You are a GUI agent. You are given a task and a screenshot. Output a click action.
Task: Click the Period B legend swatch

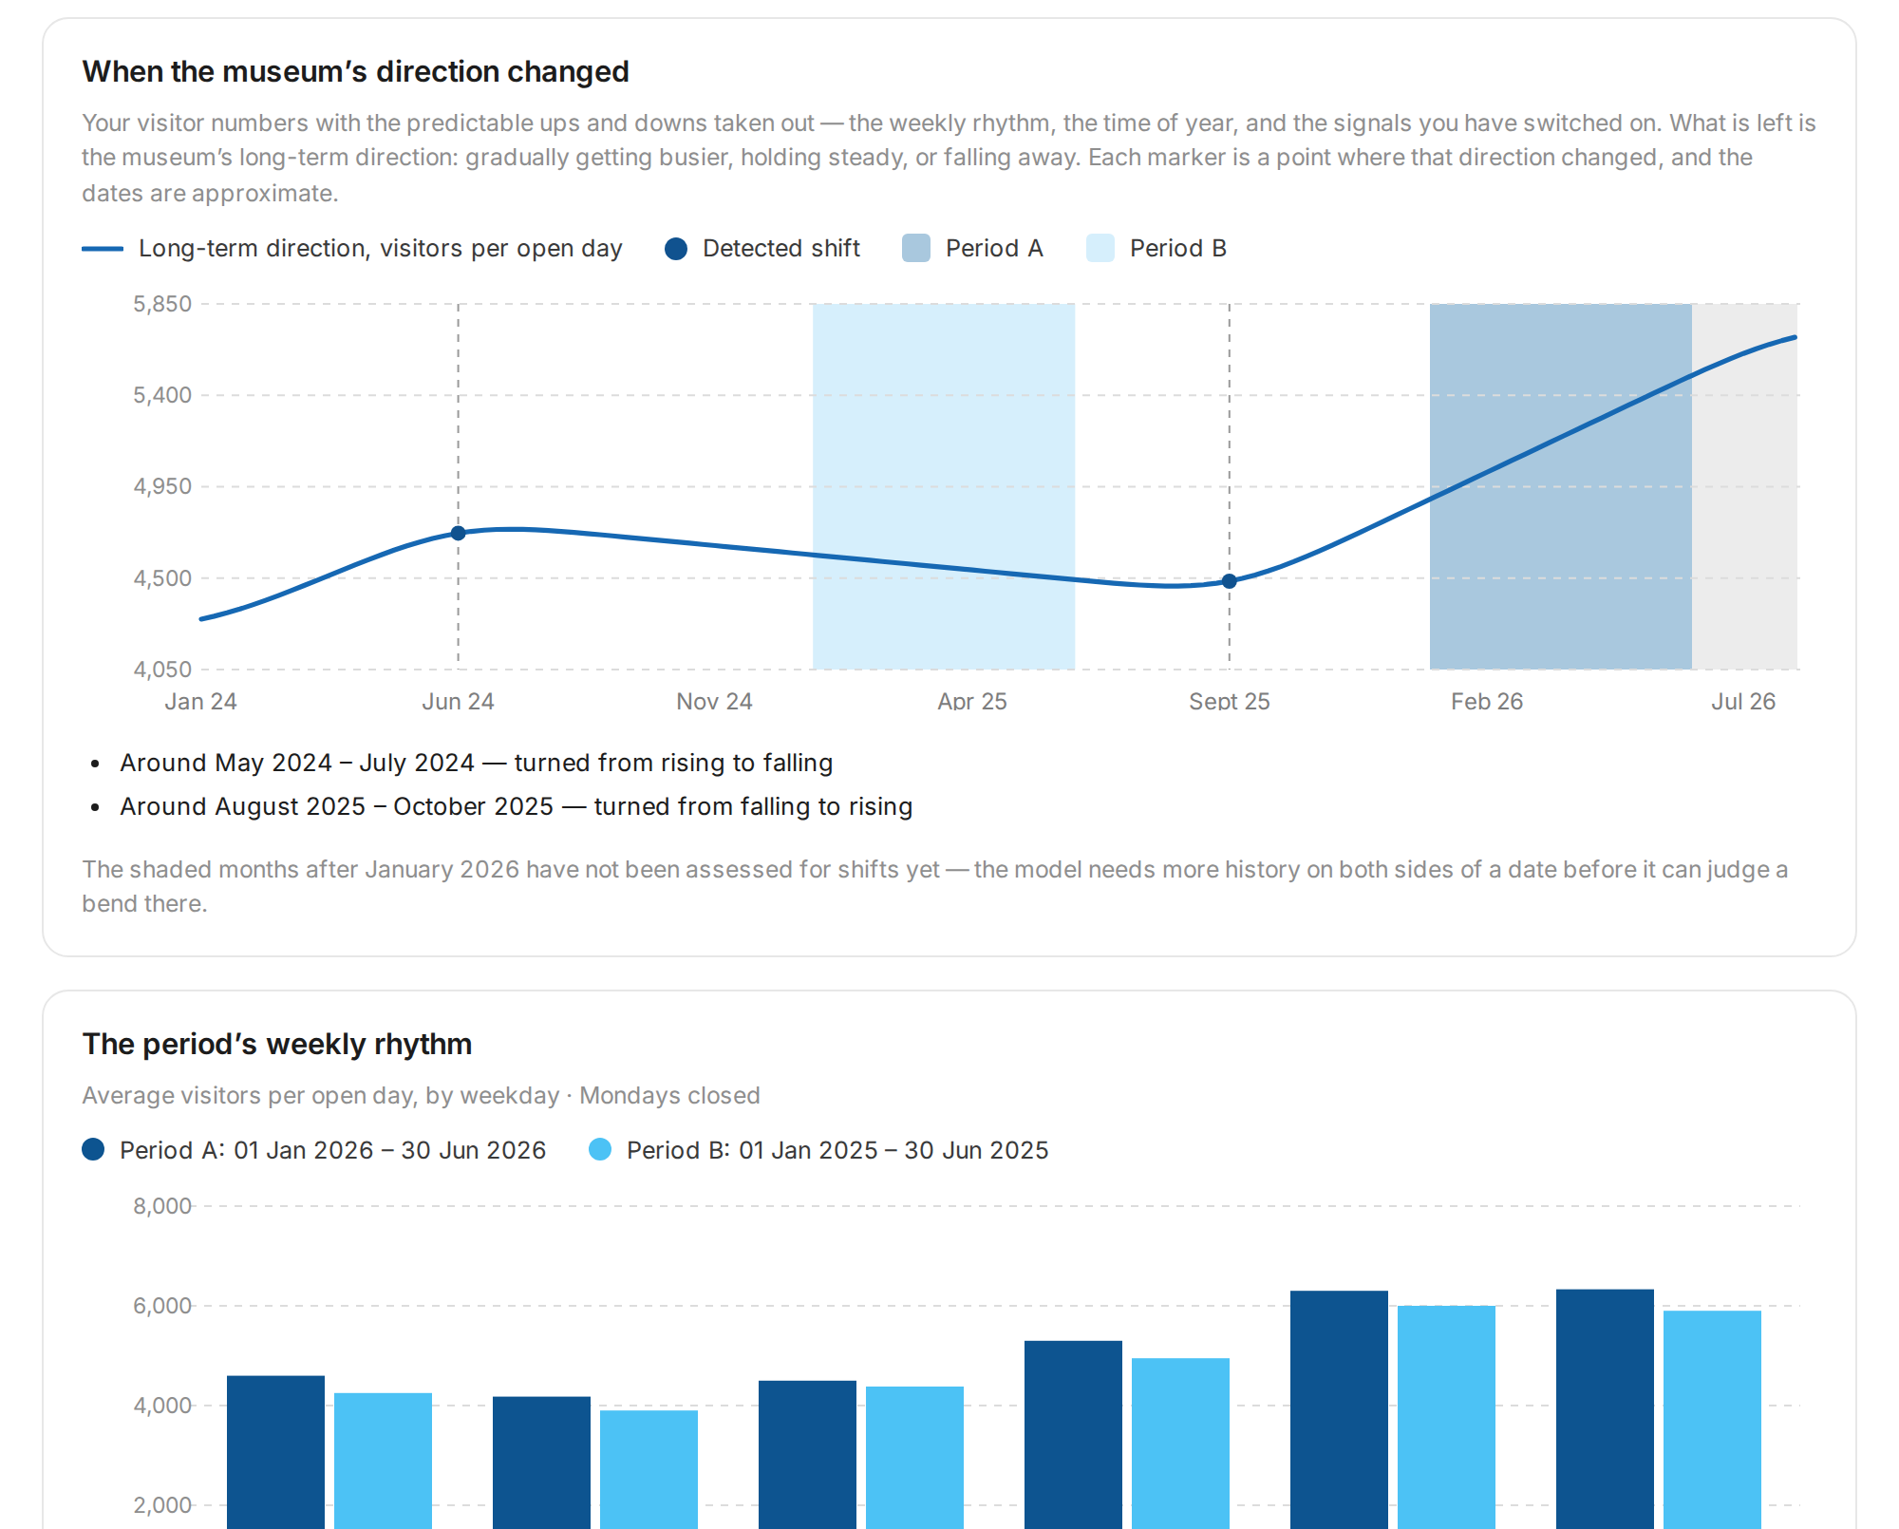point(1100,249)
